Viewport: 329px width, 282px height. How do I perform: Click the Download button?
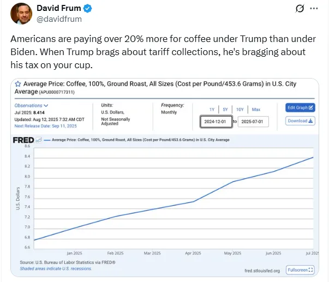[300, 121]
